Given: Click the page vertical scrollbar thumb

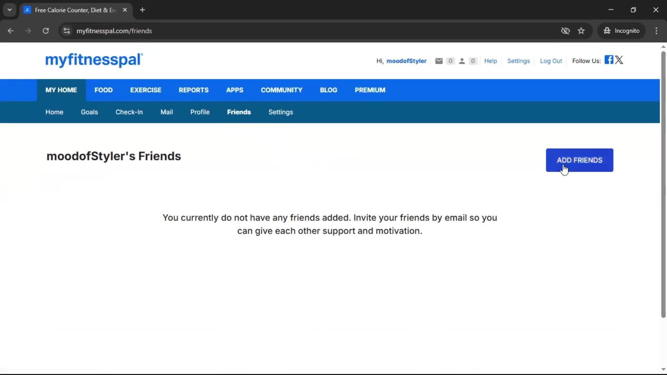Looking at the screenshot, I should (x=663, y=185).
